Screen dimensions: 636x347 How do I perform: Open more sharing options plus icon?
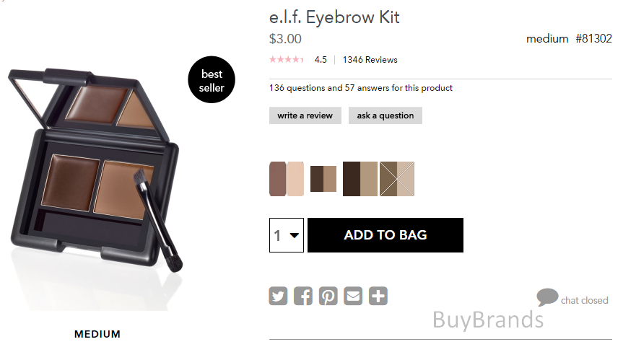[x=378, y=296]
